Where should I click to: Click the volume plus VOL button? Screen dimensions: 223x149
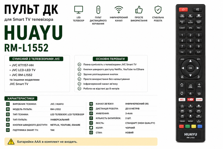(x=199, y=85)
